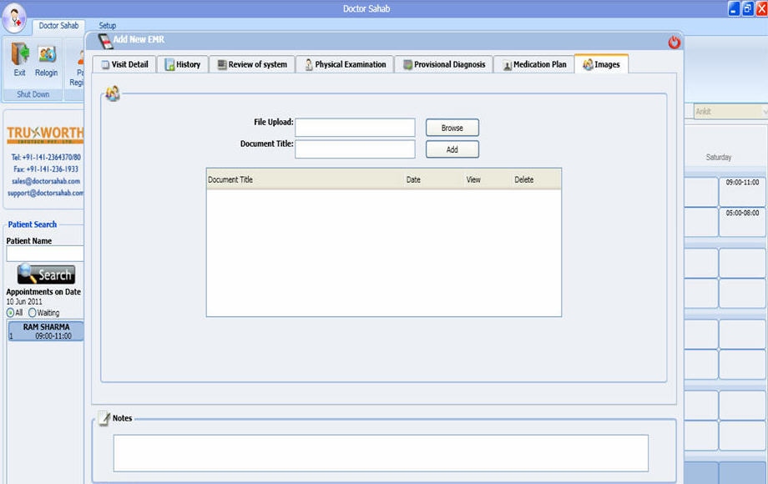Image resolution: width=768 pixels, height=484 pixels.
Task: Click the Notes pencil icon
Action: [x=104, y=418]
